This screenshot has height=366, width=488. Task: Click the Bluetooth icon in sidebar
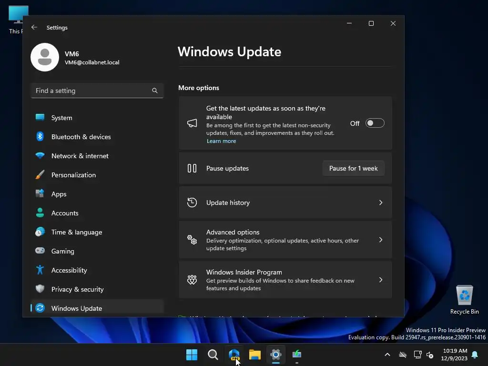point(40,137)
